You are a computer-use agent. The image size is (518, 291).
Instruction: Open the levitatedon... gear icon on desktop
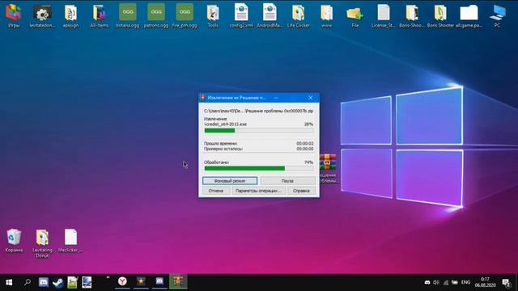tap(42, 15)
